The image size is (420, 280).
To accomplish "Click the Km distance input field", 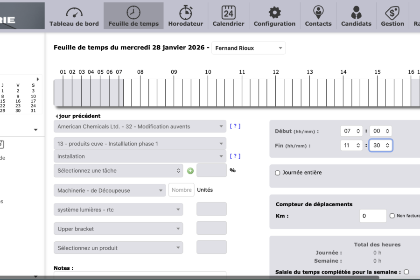I will click(372, 216).
